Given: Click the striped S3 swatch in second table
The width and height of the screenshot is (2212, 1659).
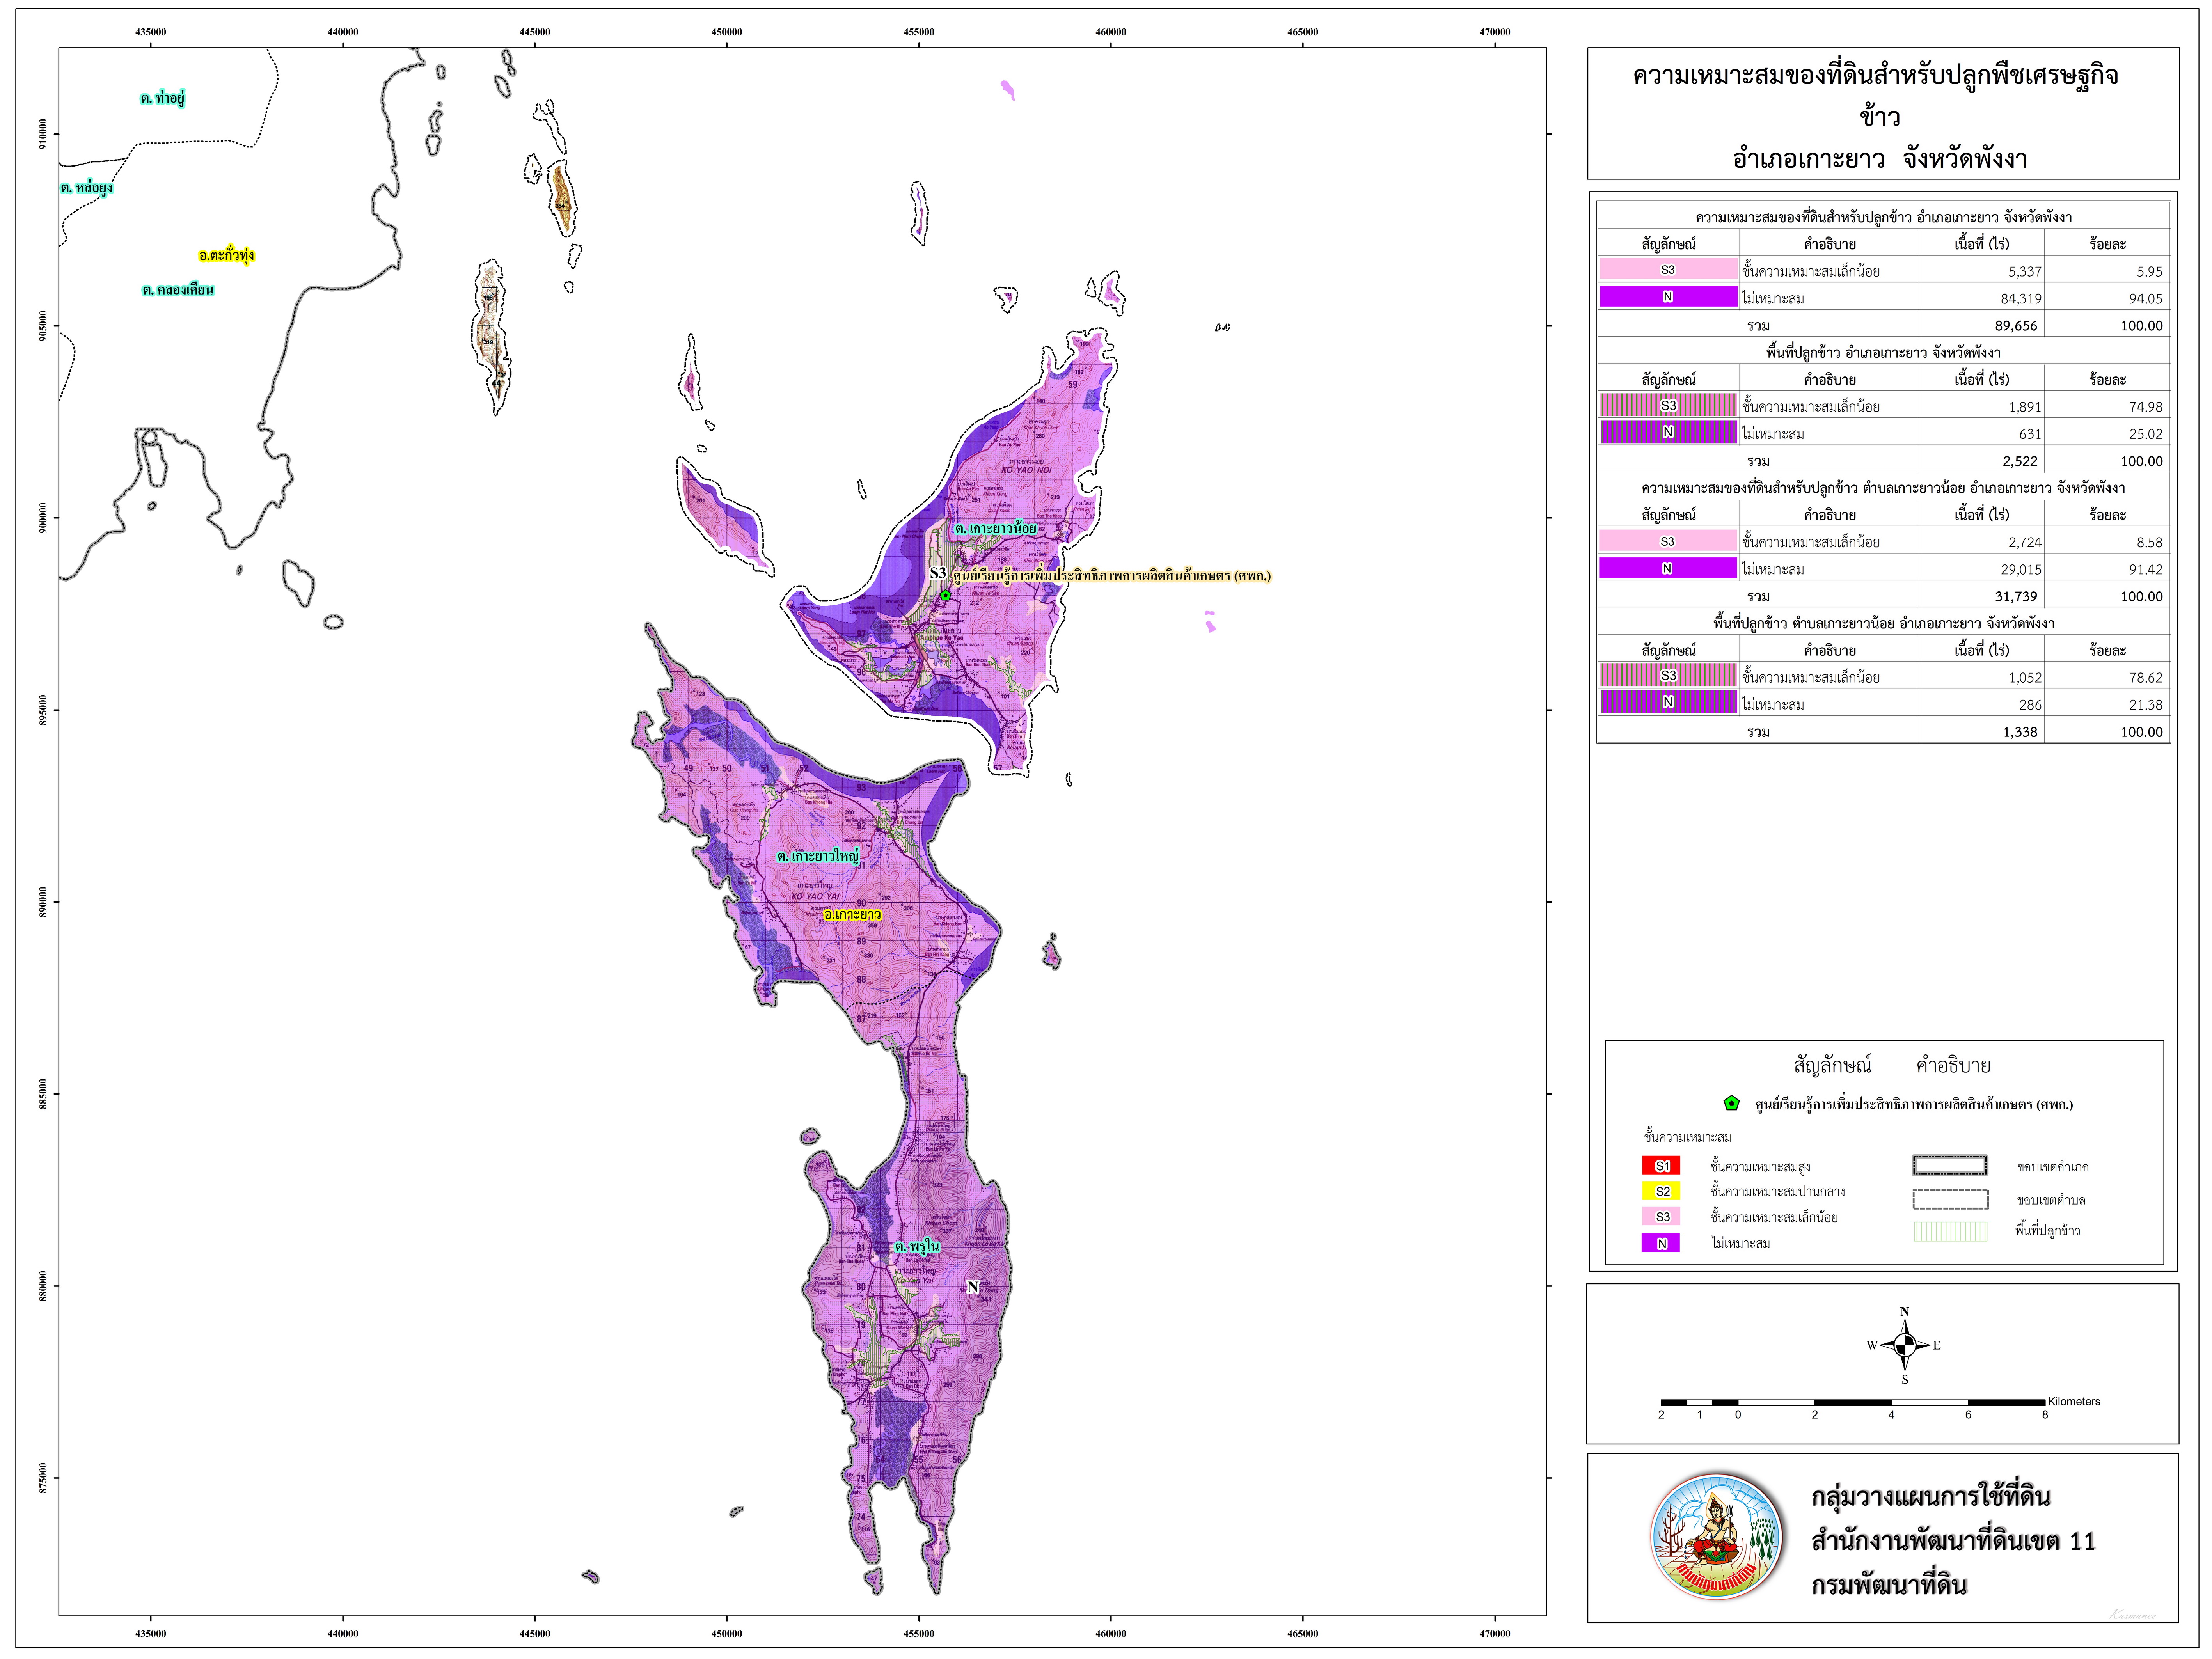Looking at the screenshot, I should (x=1668, y=406).
